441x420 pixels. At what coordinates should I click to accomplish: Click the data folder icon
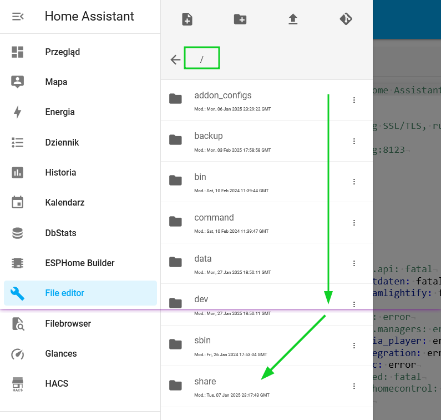tap(175, 262)
